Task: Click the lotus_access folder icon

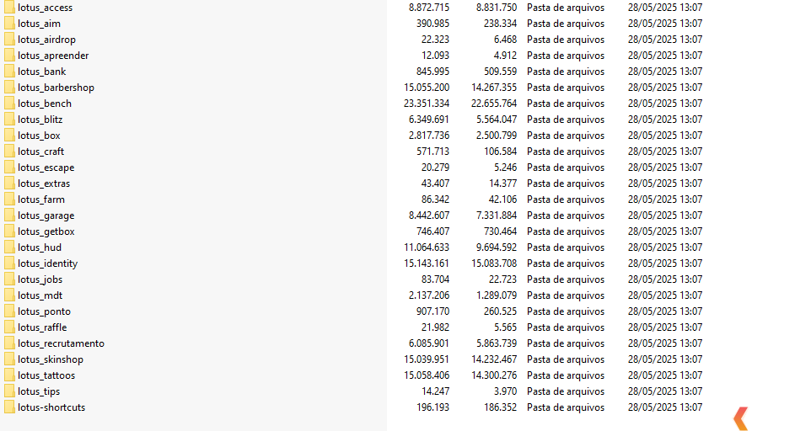Action: [x=9, y=8]
